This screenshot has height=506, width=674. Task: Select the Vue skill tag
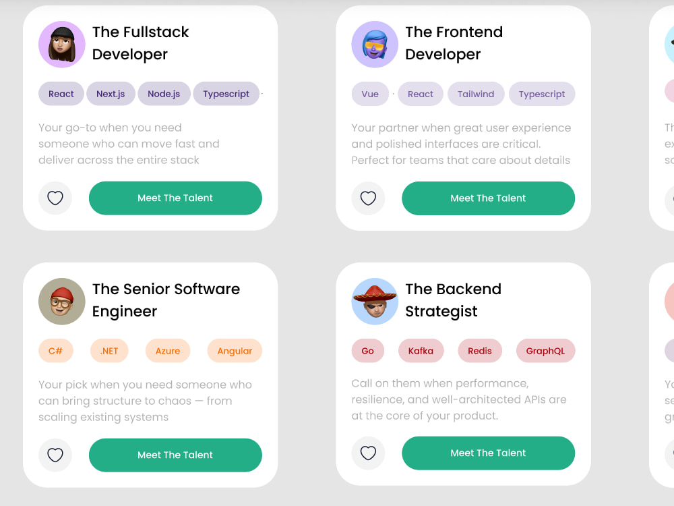(370, 94)
